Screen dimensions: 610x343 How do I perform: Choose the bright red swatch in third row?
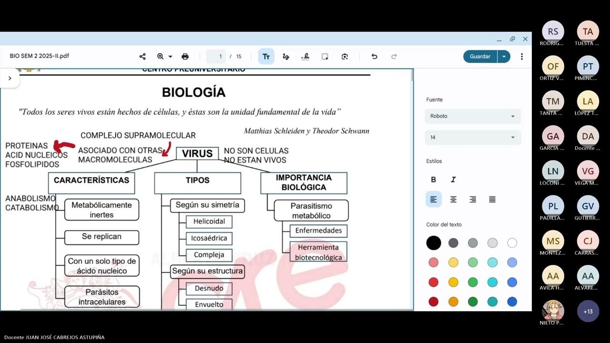(433, 282)
